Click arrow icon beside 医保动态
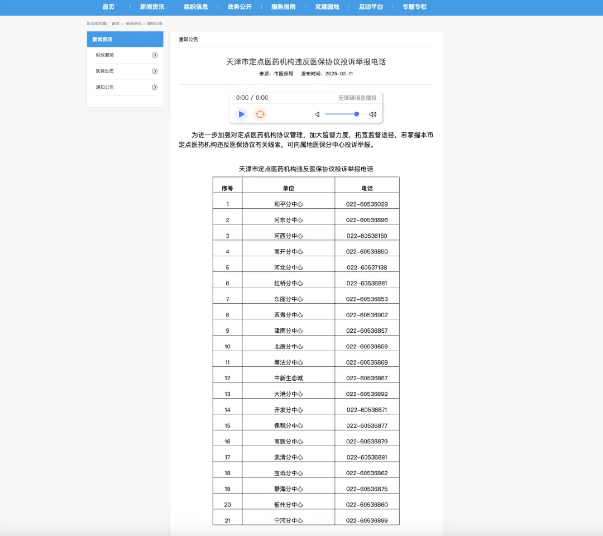 (x=155, y=71)
